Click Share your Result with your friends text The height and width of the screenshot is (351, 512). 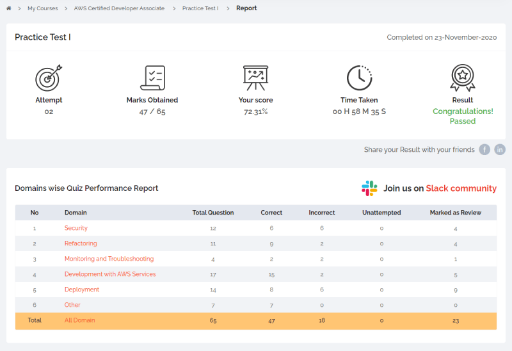[419, 150]
